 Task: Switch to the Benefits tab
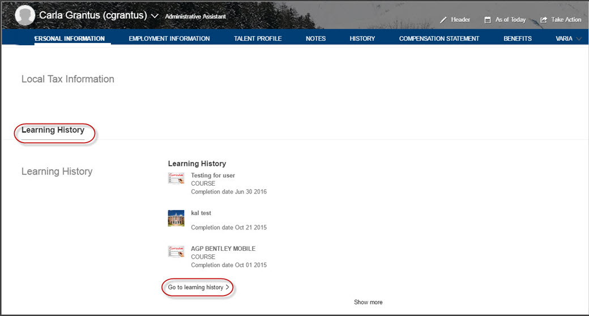click(x=518, y=39)
